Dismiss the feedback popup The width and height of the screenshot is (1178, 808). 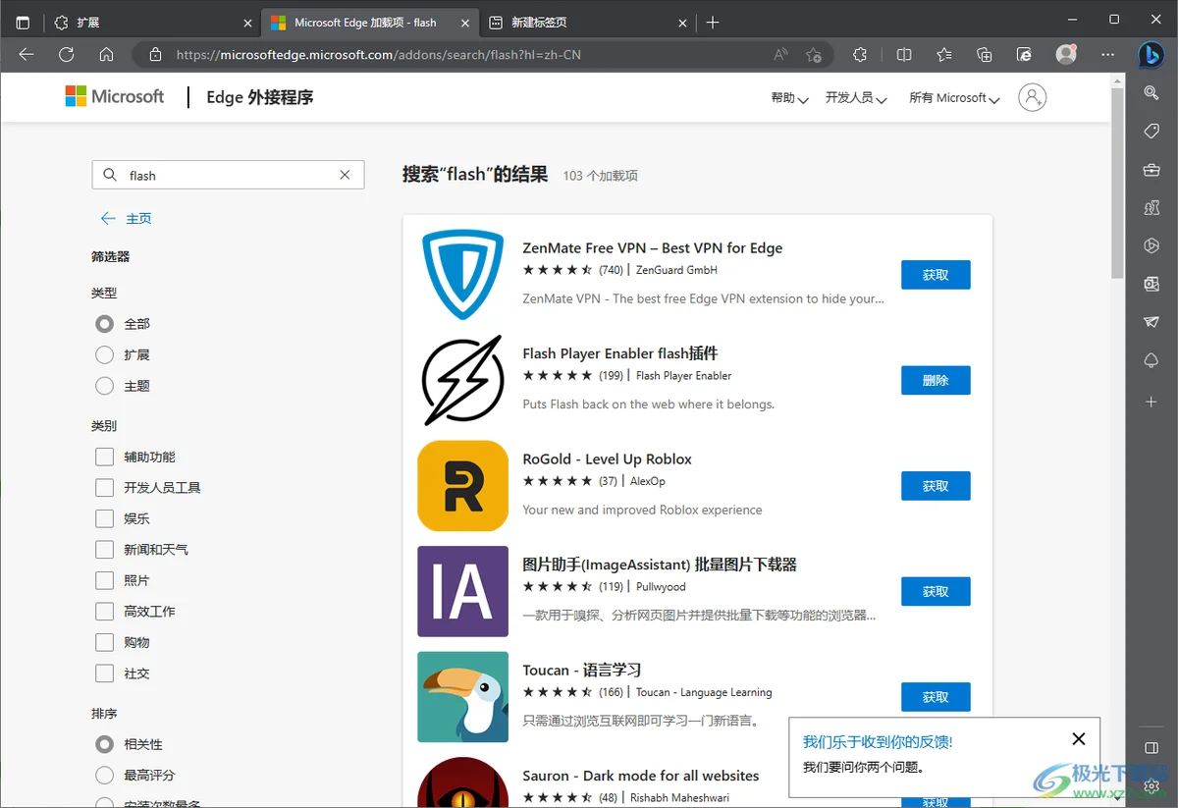point(1079,739)
